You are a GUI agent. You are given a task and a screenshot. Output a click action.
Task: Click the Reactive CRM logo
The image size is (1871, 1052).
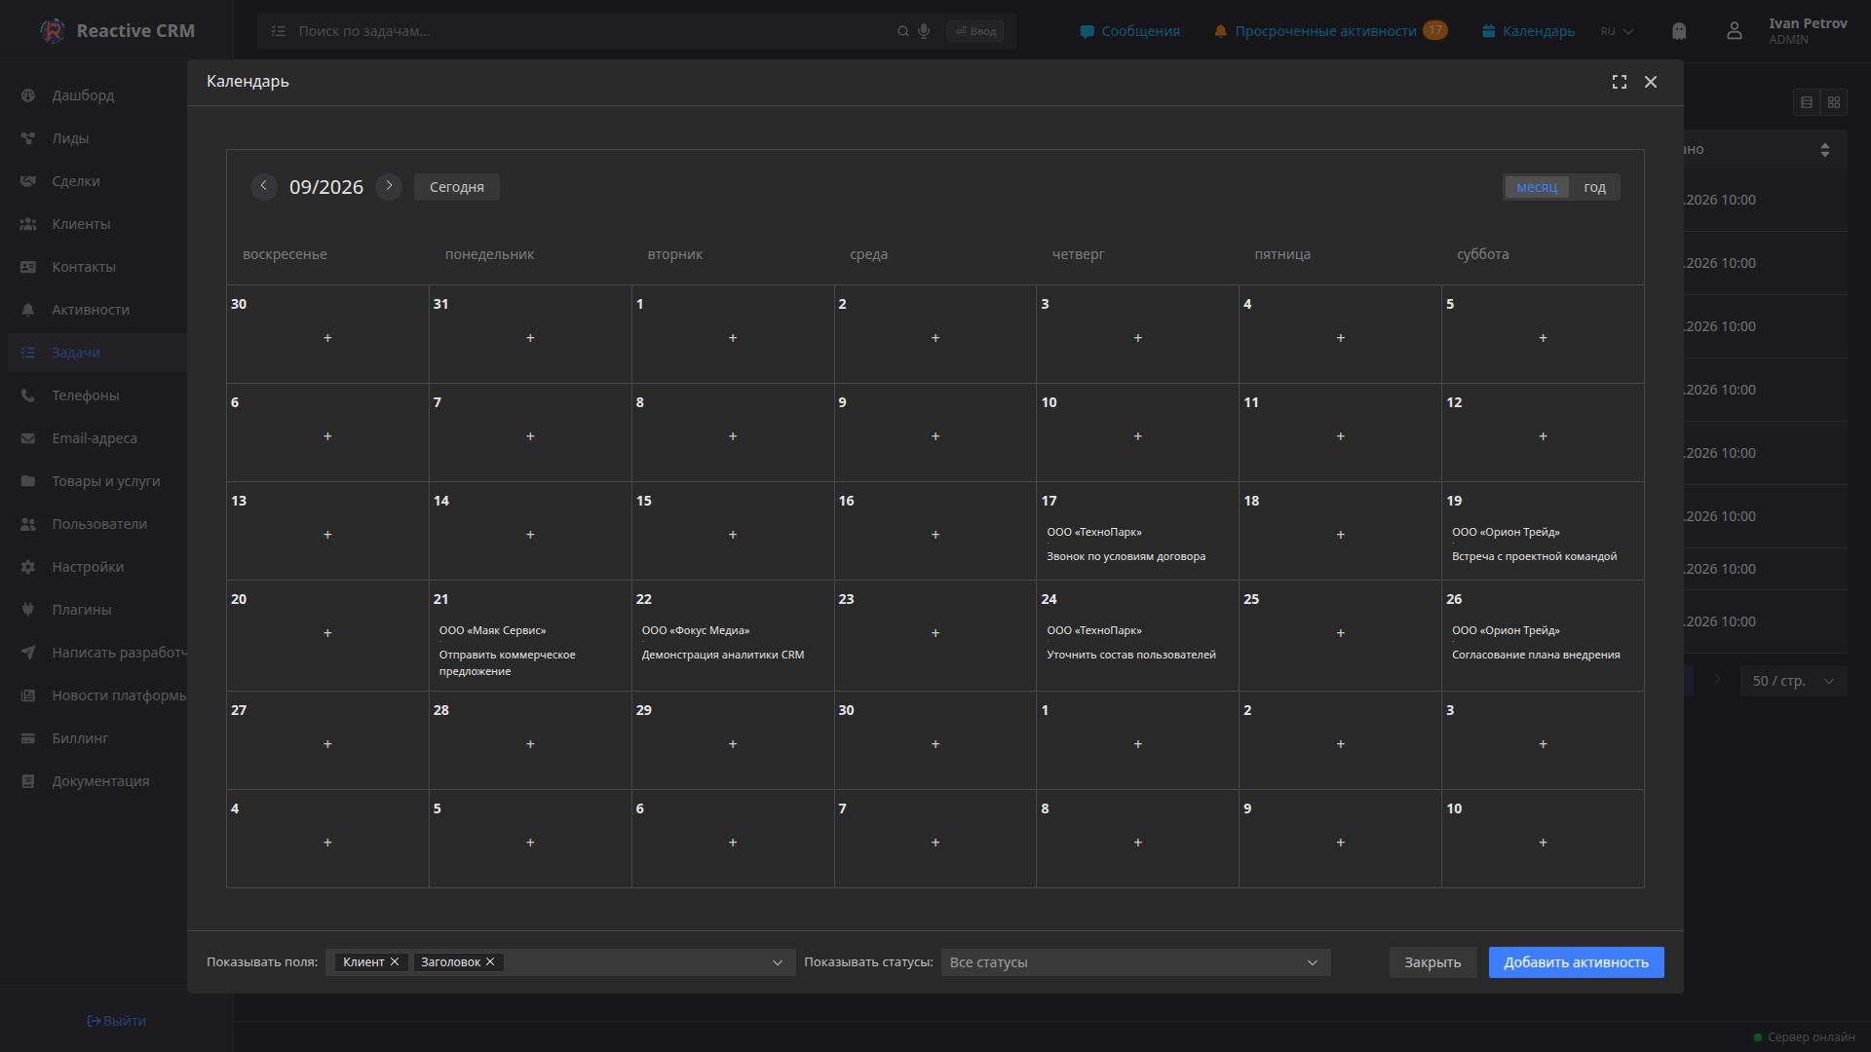point(117,31)
